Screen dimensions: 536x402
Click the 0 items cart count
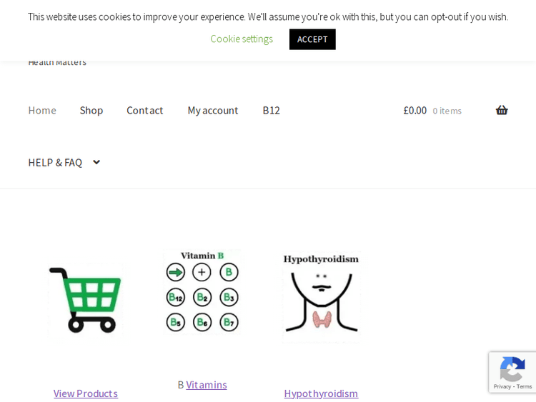(x=447, y=111)
